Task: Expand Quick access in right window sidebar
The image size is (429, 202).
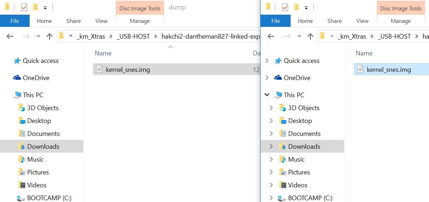Action: [267, 61]
